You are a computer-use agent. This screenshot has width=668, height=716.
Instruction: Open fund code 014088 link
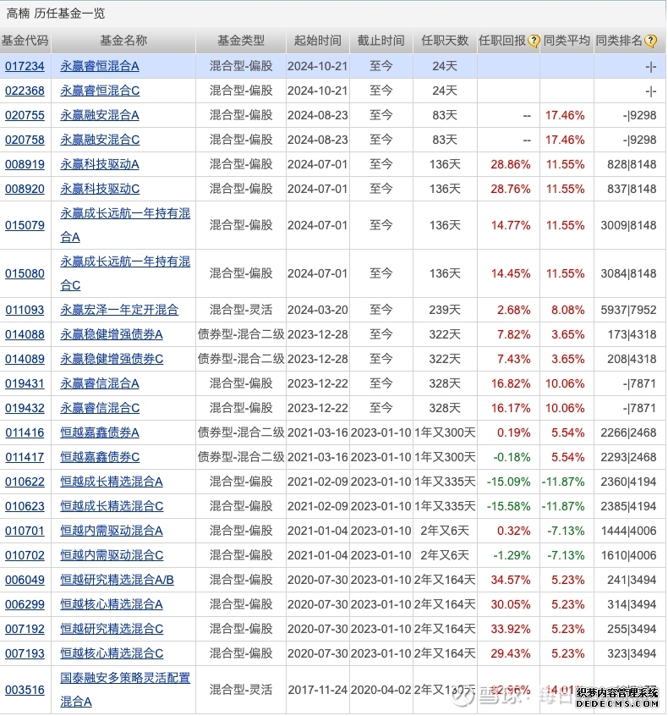pyautogui.click(x=25, y=335)
